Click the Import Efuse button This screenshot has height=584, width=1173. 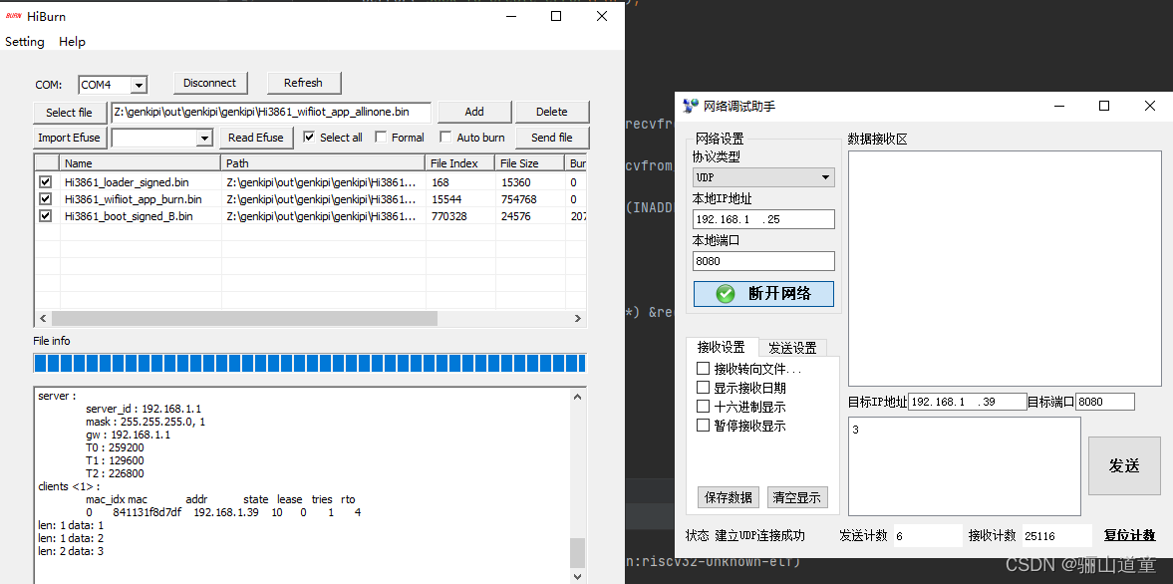coord(70,138)
